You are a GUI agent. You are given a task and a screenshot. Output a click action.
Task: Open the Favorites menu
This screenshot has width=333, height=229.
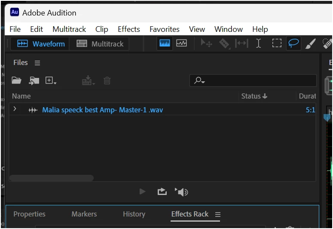(165, 29)
